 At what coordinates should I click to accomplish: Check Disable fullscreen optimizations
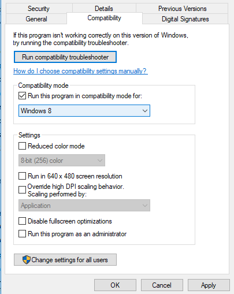tap(22, 221)
